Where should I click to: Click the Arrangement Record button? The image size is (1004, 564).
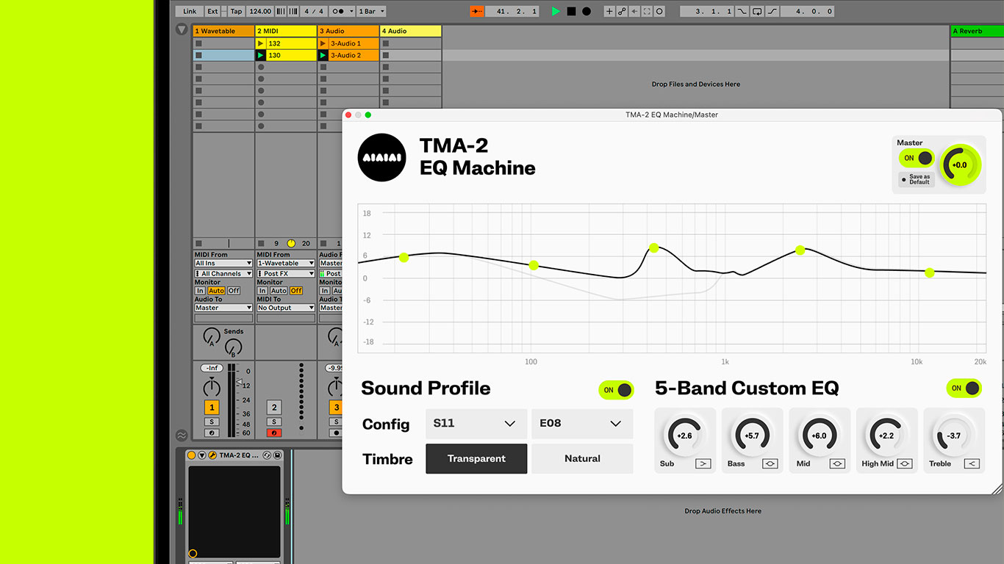pos(587,11)
